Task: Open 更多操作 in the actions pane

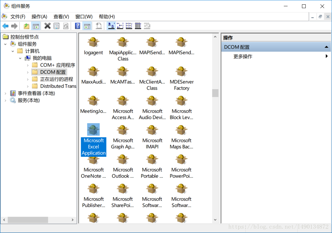Action: pos(243,56)
